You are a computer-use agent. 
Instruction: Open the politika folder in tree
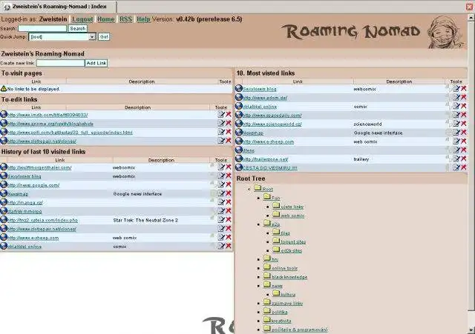[279, 313]
